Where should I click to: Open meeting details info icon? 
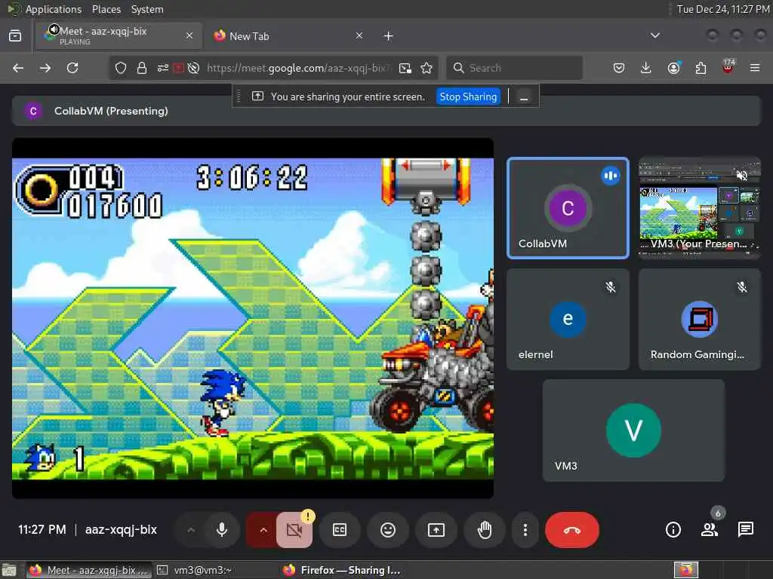pyautogui.click(x=673, y=530)
